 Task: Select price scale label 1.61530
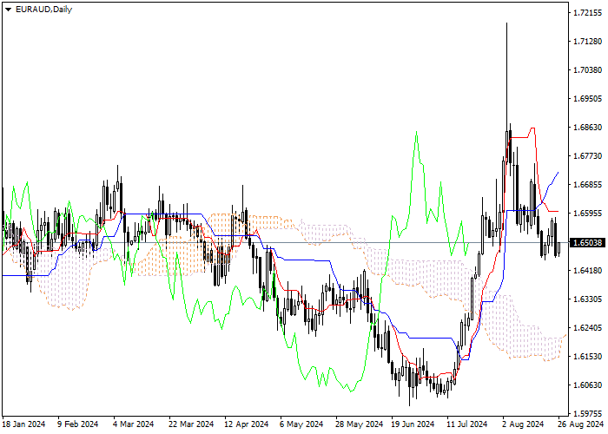click(588, 357)
